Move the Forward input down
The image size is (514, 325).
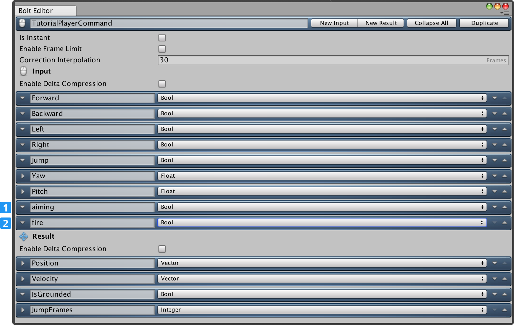point(495,98)
